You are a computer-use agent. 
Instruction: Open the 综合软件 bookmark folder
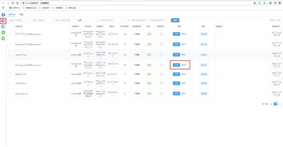pyautogui.click(x=44, y=8)
